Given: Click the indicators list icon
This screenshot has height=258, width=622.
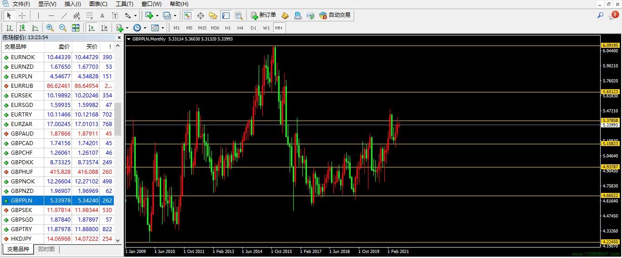Looking at the screenshot, I should pos(120,28).
